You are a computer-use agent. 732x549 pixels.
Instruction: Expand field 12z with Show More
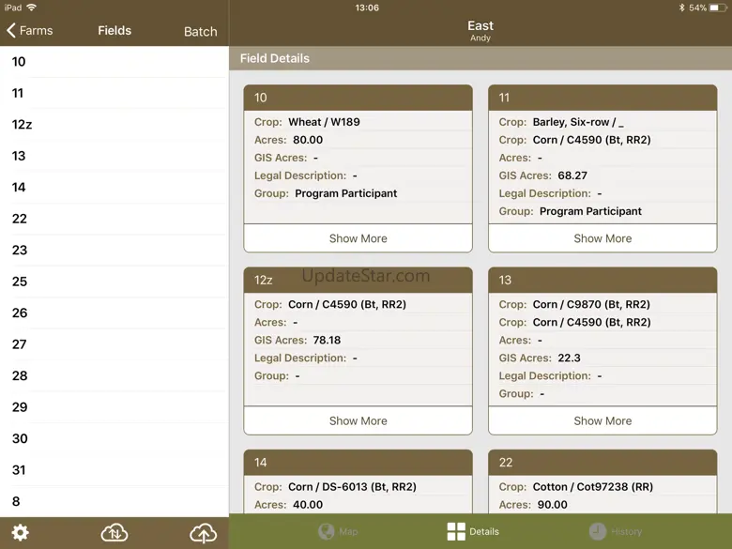tap(358, 420)
